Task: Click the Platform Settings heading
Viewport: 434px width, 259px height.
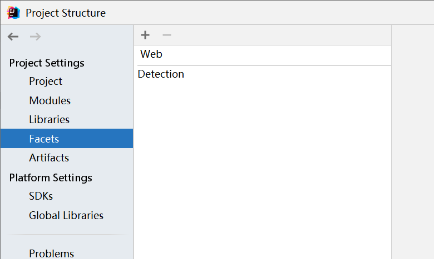Action: 51,178
